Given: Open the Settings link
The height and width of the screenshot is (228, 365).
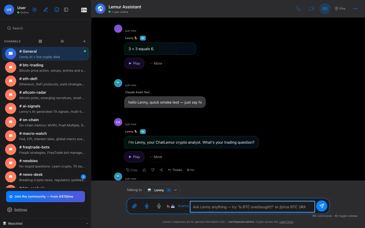Looking at the screenshot, I should (21, 210).
